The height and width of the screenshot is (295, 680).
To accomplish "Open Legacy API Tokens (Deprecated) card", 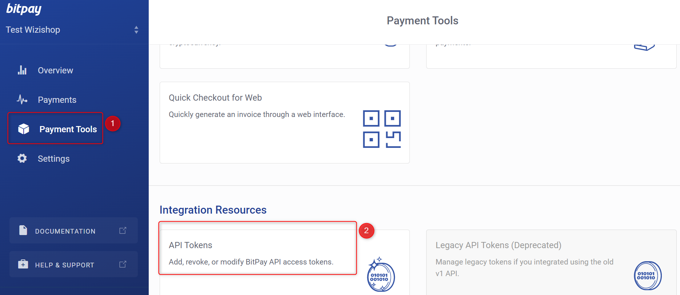I will 551,262.
